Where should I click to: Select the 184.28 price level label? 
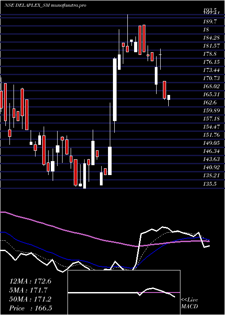point(211,37)
